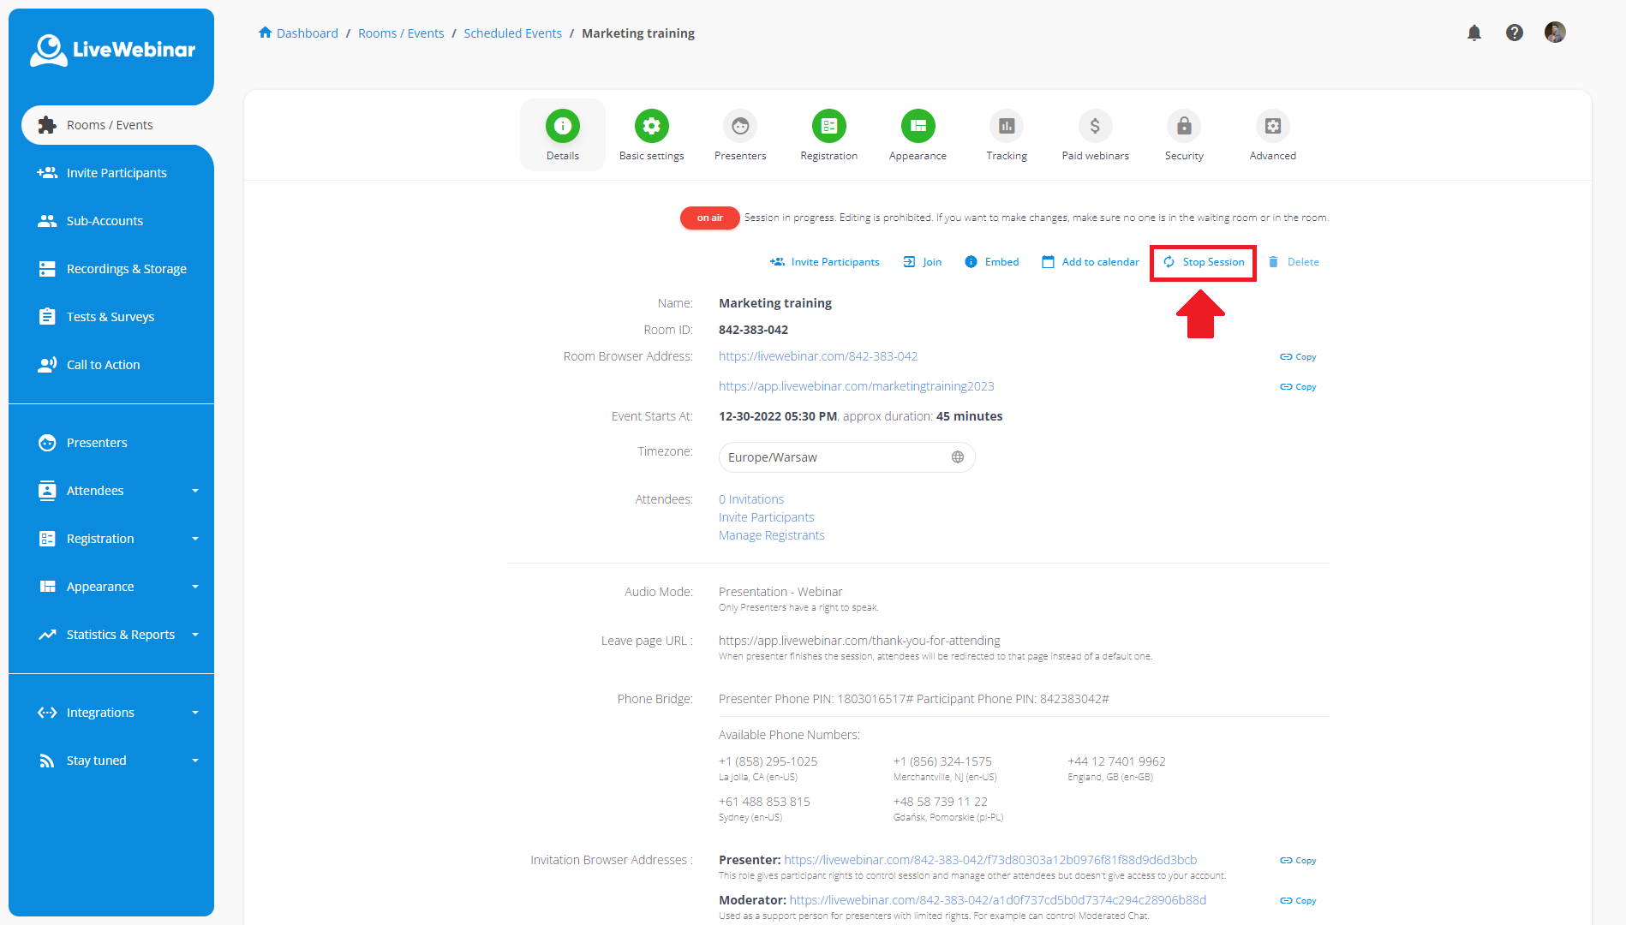
Task: Click the help question mark icon
Action: 1514,33
